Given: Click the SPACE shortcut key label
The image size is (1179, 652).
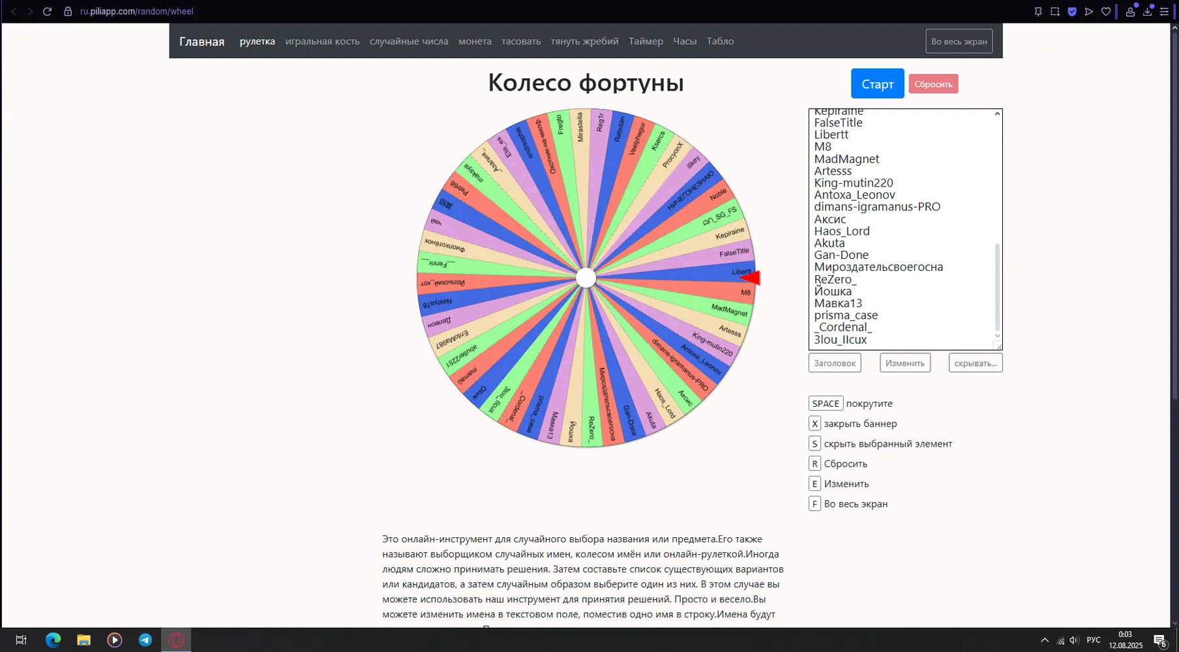Looking at the screenshot, I should click(826, 404).
